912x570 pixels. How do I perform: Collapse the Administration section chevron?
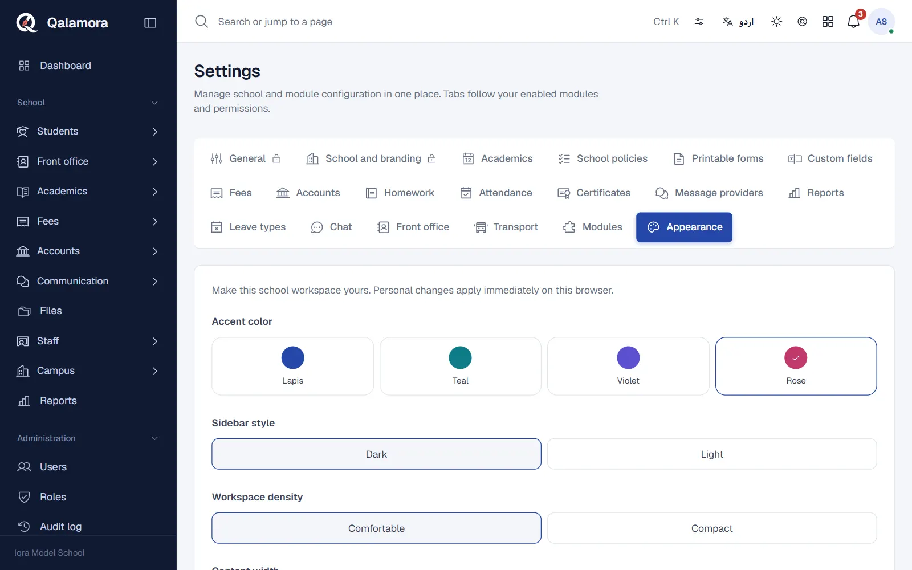154,438
